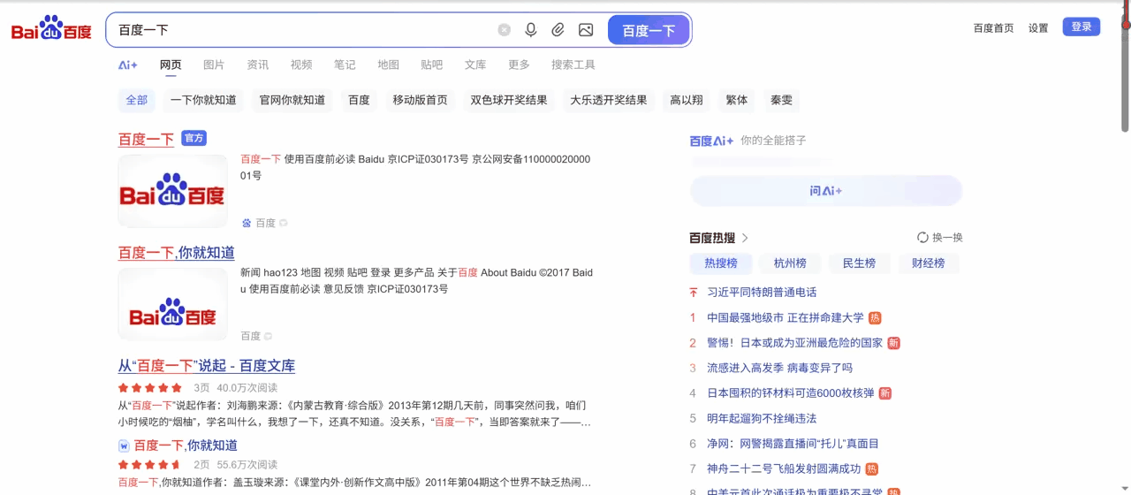Attach a file using paperclip icon
Image resolution: width=1131 pixels, height=495 pixels.
coord(558,30)
